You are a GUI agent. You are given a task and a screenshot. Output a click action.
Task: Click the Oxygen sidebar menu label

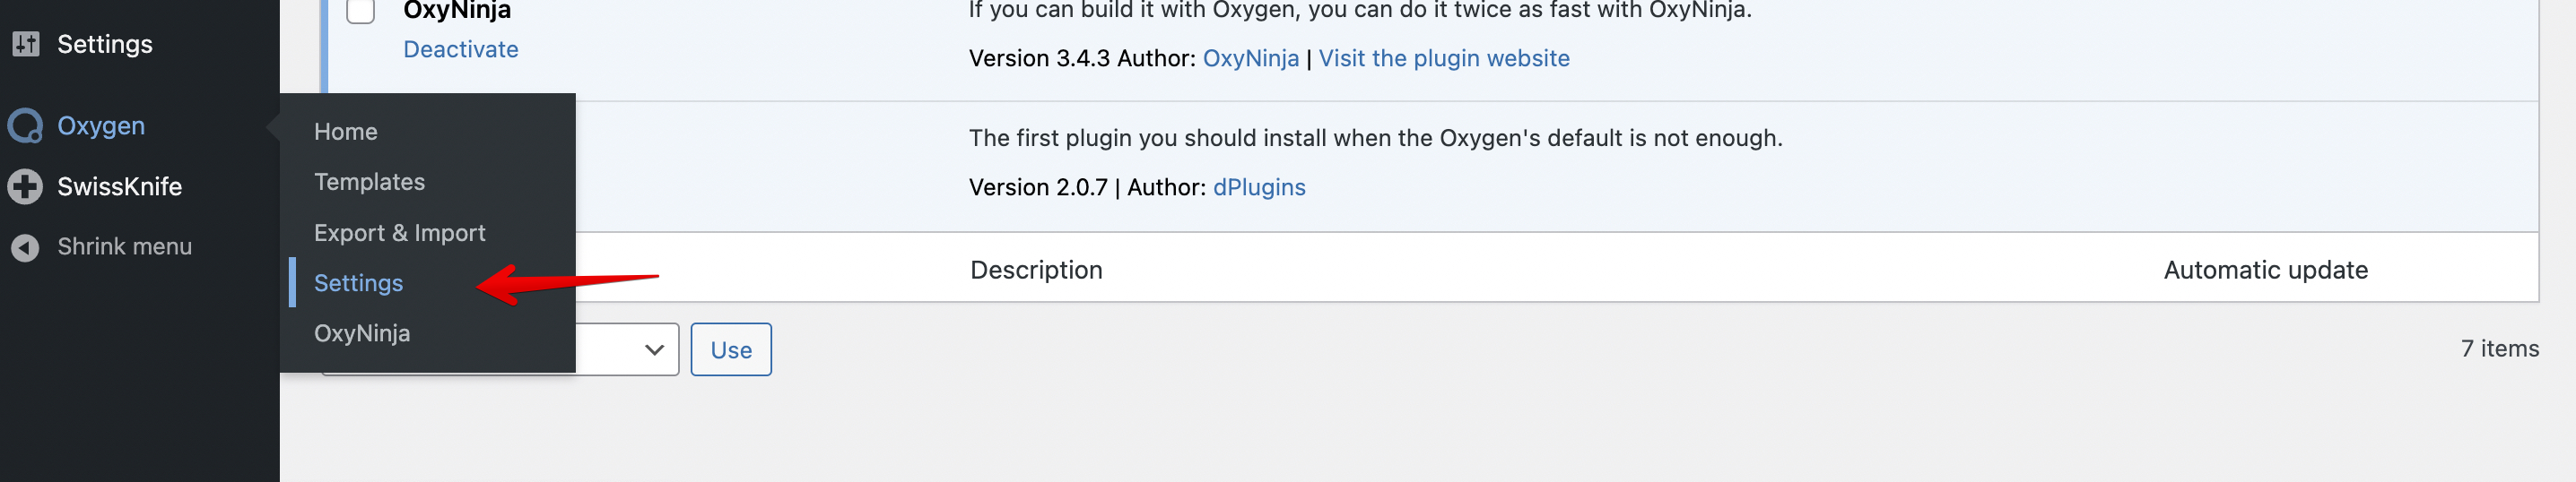click(x=101, y=126)
